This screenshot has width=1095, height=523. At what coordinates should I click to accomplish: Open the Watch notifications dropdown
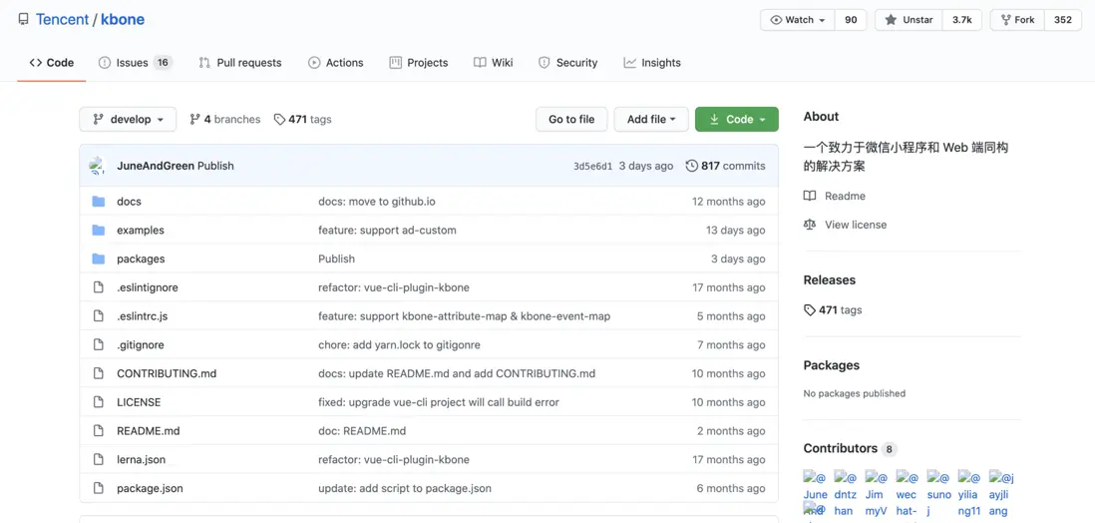[x=798, y=20]
